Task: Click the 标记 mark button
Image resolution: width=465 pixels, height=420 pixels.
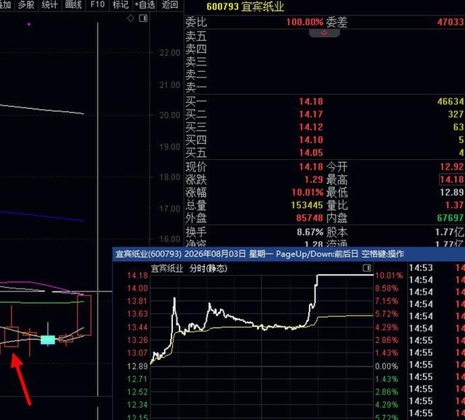Action: point(121,5)
